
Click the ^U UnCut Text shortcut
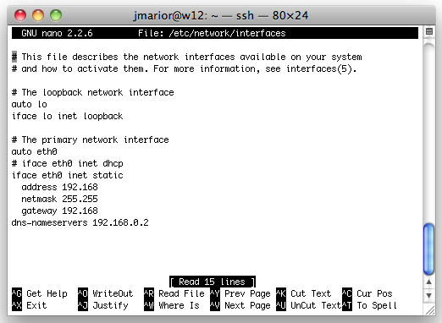tap(308, 305)
